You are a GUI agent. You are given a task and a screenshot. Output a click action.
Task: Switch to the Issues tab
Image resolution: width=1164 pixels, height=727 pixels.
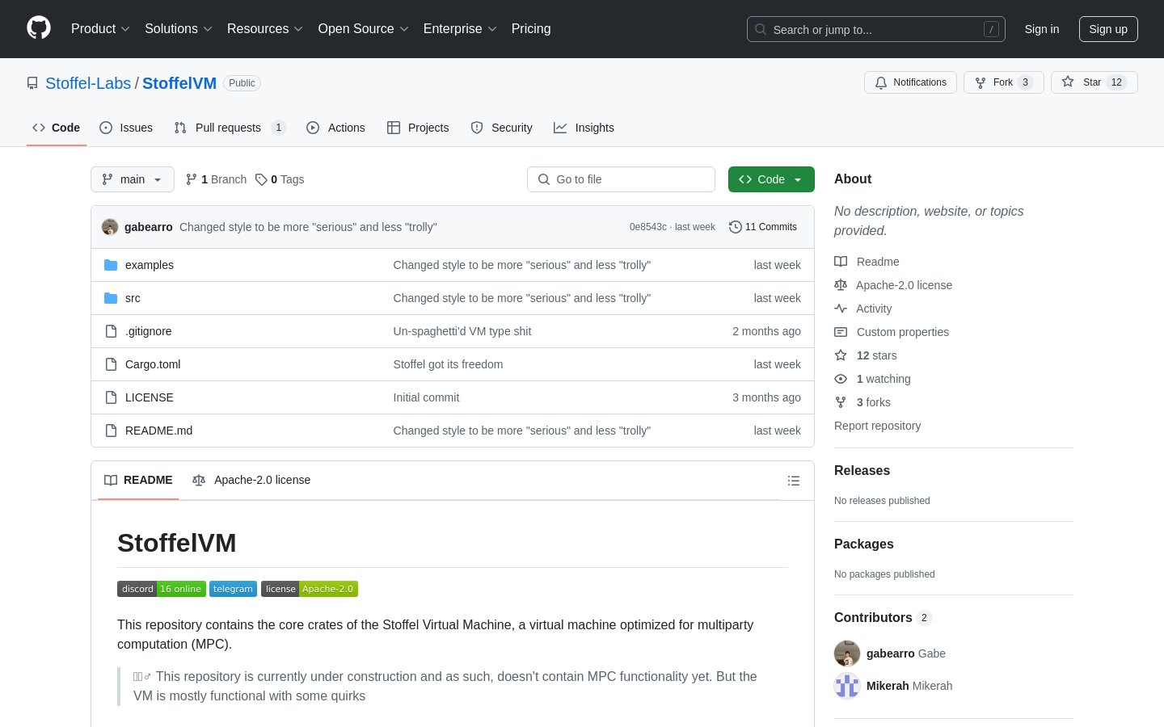point(126,128)
